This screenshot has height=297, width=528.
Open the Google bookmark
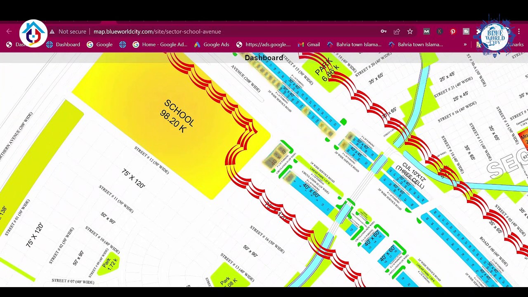[x=99, y=45]
